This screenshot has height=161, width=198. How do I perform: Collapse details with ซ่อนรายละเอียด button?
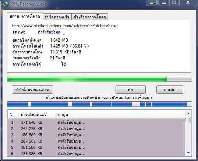[x=32, y=90]
